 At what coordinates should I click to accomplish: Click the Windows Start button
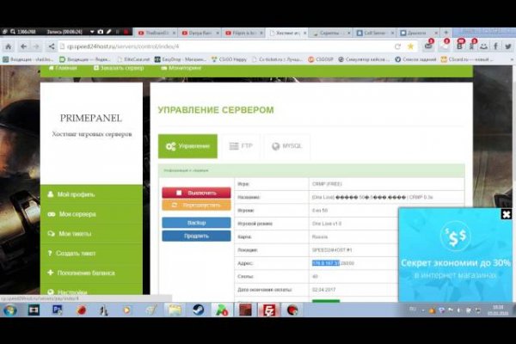(x=10, y=310)
